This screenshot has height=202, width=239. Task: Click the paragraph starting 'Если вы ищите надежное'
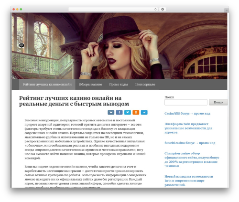(x=86, y=177)
